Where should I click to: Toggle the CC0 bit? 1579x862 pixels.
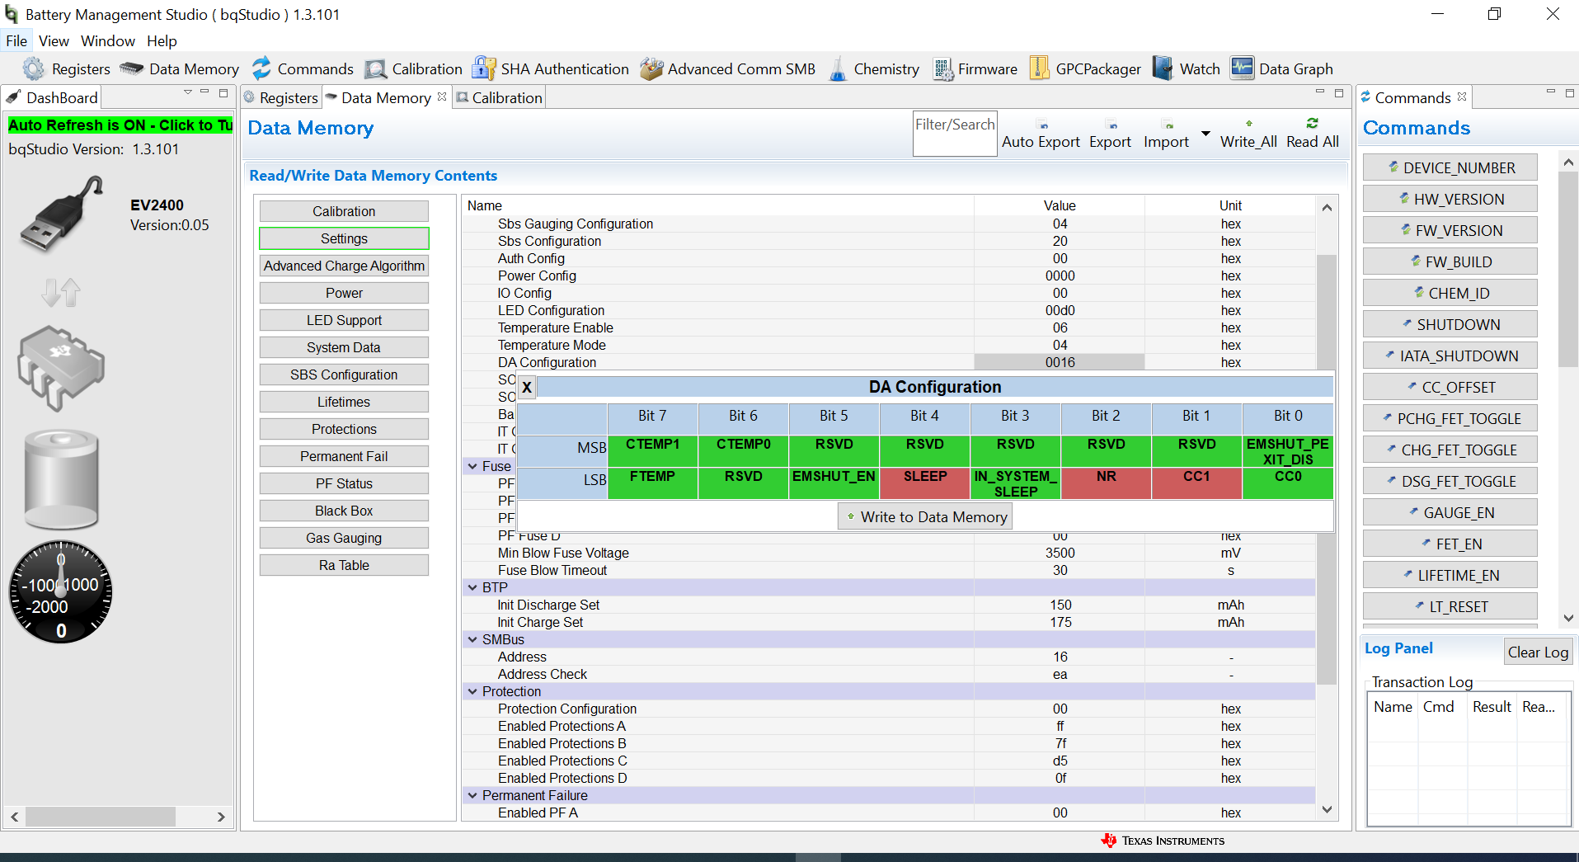click(x=1288, y=483)
